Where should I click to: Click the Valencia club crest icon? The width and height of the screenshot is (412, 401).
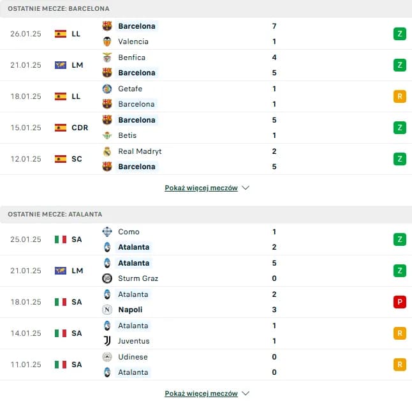pyautogui.click(x=107, y=42)
